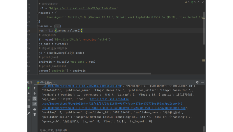Open .com/image/thumb/Purple126 link in console
233x132 pixels.
coord(112,104)
